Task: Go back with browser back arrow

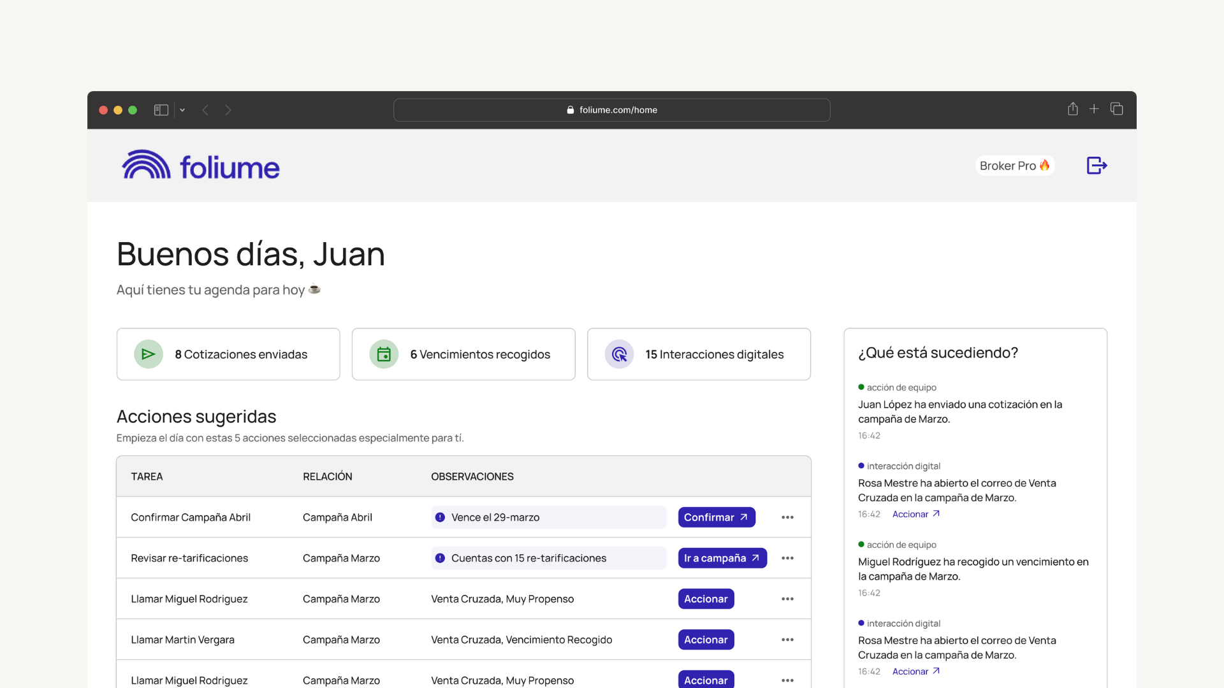Action: point(205,110)
